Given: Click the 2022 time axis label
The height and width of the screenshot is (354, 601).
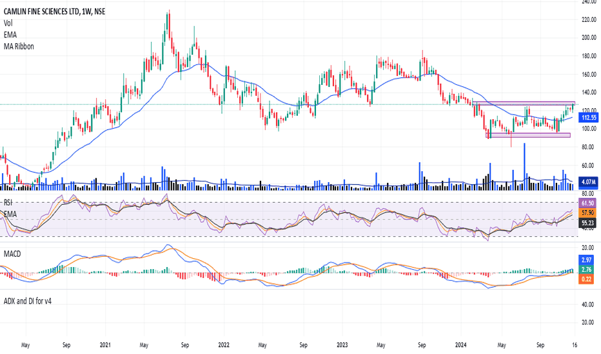Looking at the screenshot, I should pos(224,345).
